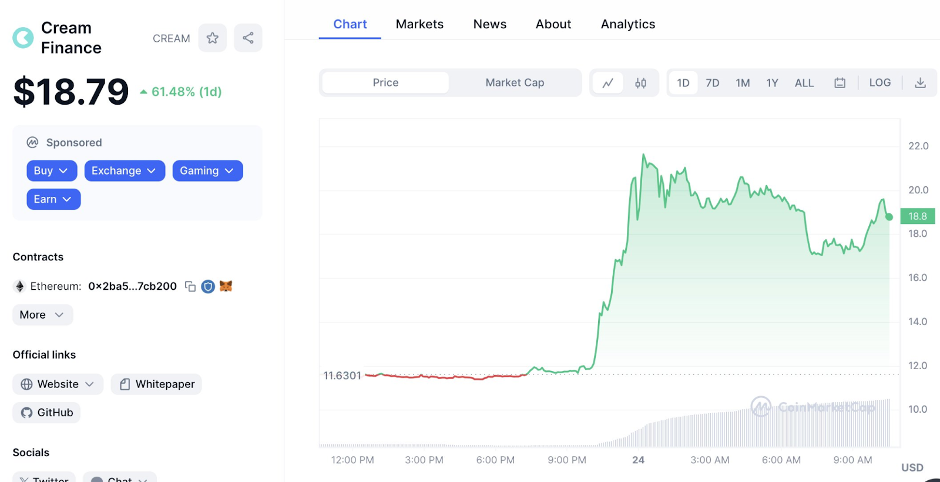Open the Whitepaper link

click(x=157, y=384)
